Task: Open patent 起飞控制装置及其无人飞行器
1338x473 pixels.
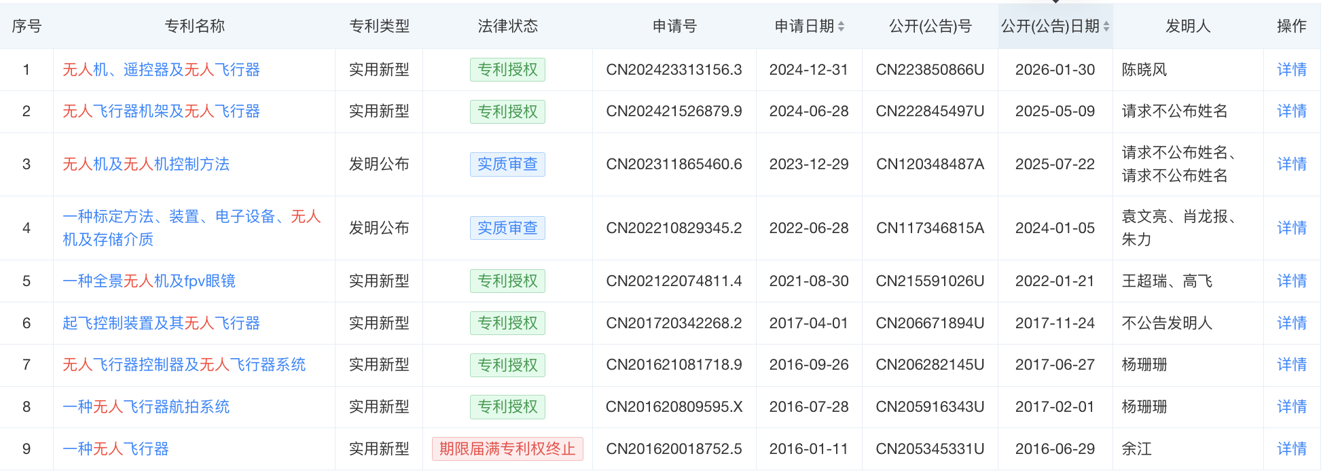Action: pyautogui.click(x=161, y=323)
